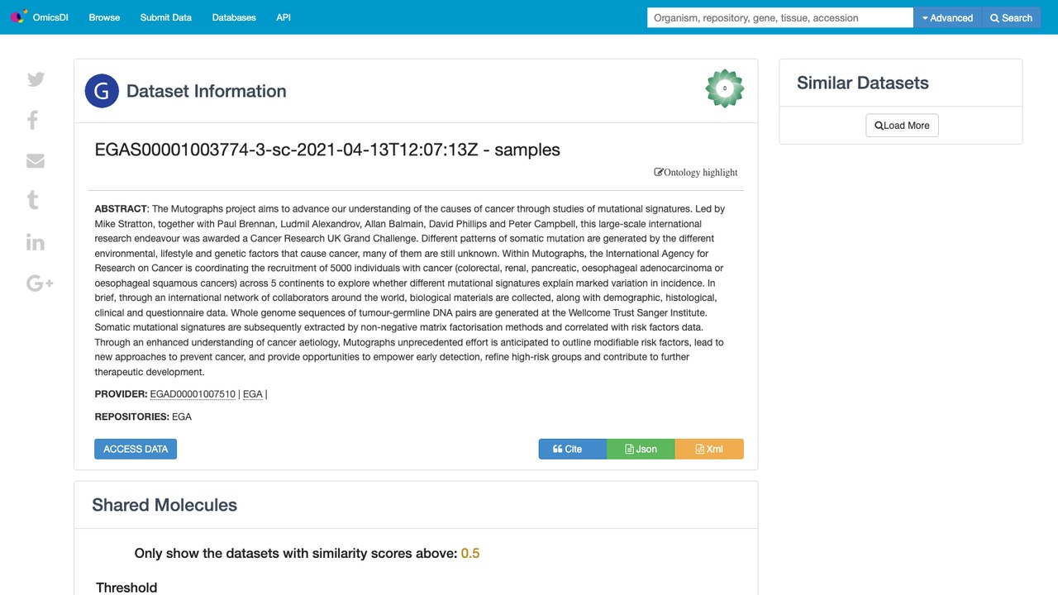The width and height of the screenshot is (1058, 595).
Task: Share dataset on Tumblr icon
Action: pyautogui.click(x=33, y=200)
